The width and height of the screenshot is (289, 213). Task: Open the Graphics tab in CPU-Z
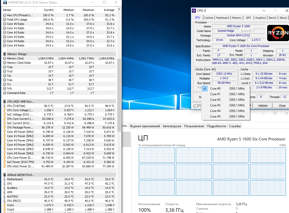260,18
